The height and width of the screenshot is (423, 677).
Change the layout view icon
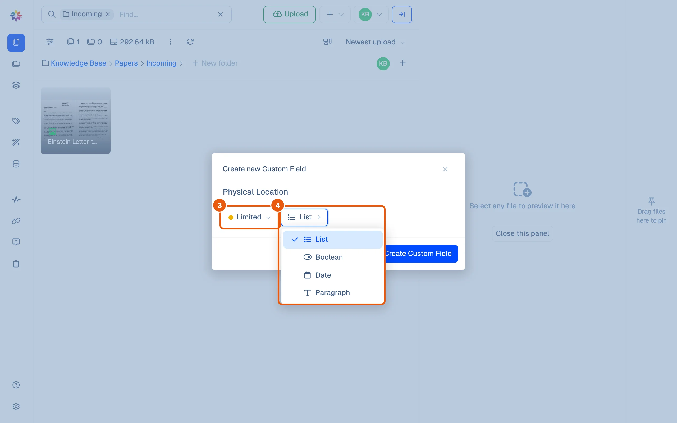pyautogui.click(x=327, y=42)
